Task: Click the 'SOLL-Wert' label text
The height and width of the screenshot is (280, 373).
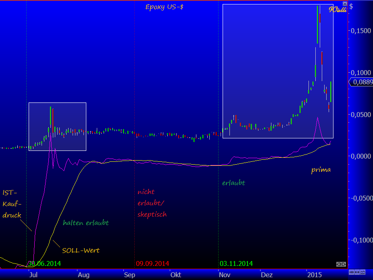Action: (81, 251)
